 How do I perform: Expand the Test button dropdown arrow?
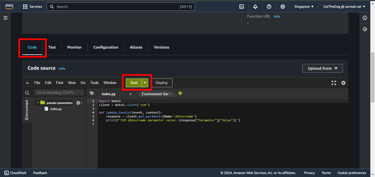coord(145,83)
